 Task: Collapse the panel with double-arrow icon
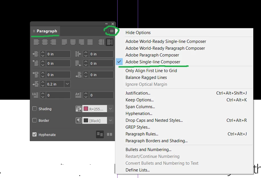click(106, 24)
